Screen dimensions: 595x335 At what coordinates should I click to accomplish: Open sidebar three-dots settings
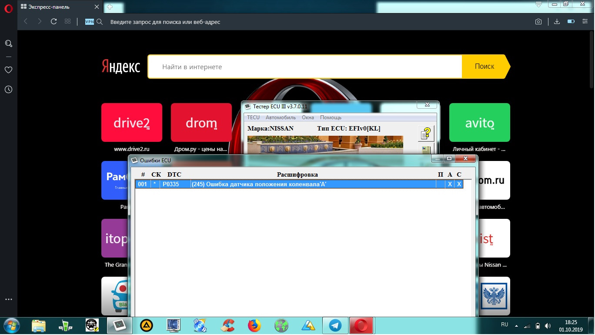(x=8, y=300)
